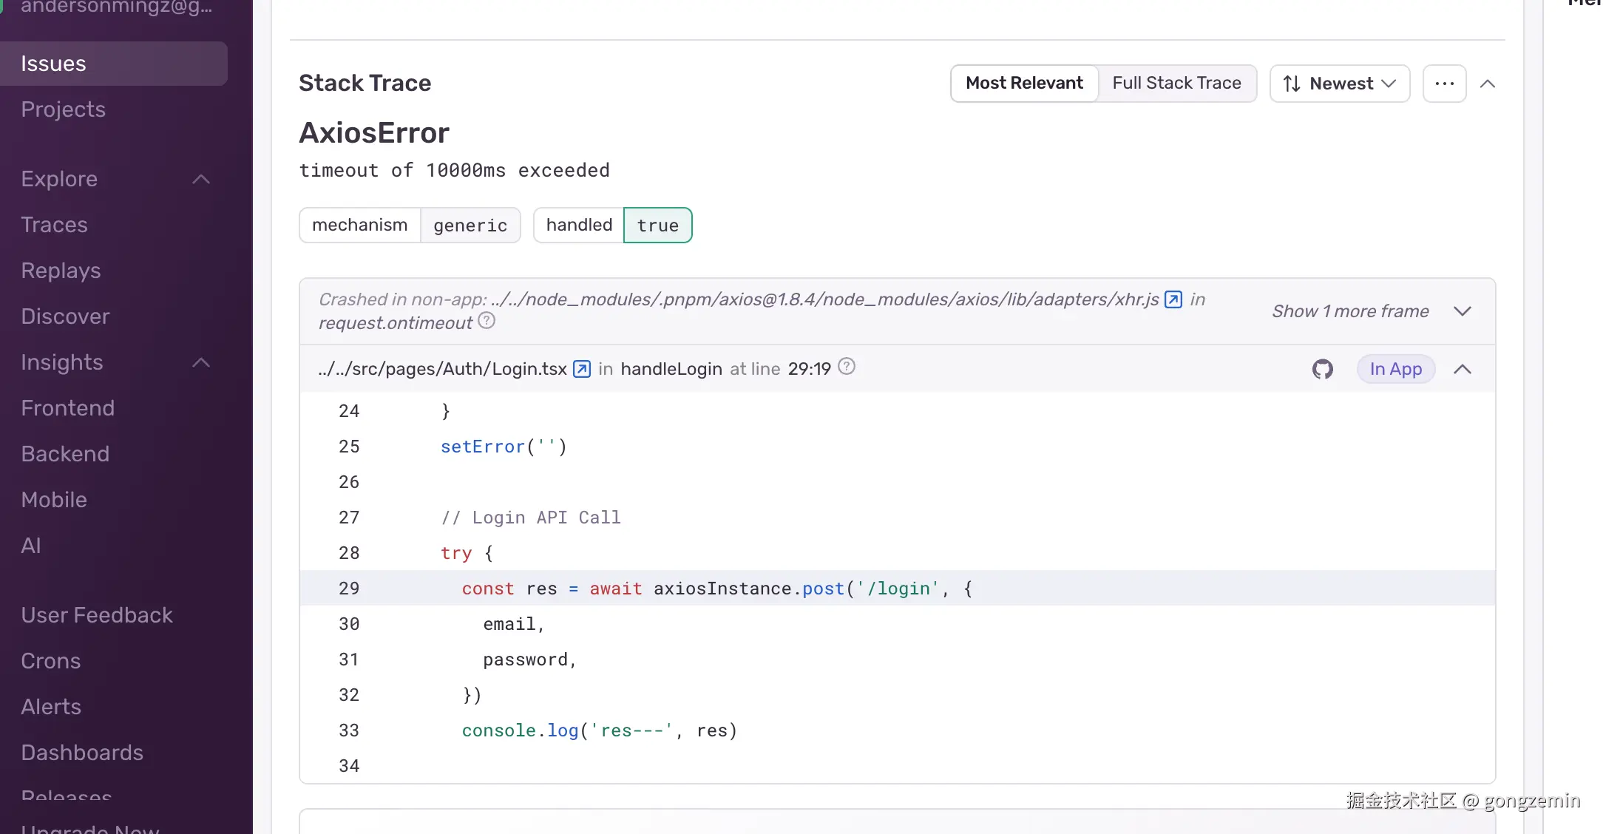Collapse the Stack Trace section chevron
This screenshot has width=1603, height=834.
pos(1488,84)
